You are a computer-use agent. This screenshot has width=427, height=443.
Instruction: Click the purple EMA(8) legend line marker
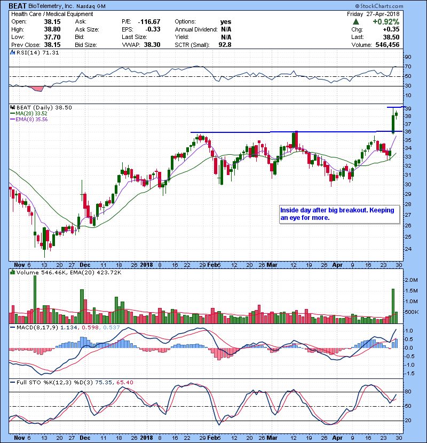12,120
